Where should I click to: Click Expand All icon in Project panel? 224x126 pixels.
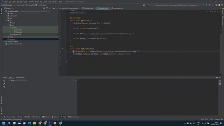tap(47, 8)
